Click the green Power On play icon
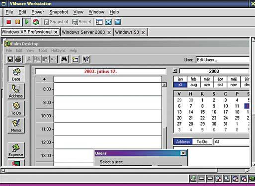The height and width of the screenshot is (186, 255). tap(27, 22)
